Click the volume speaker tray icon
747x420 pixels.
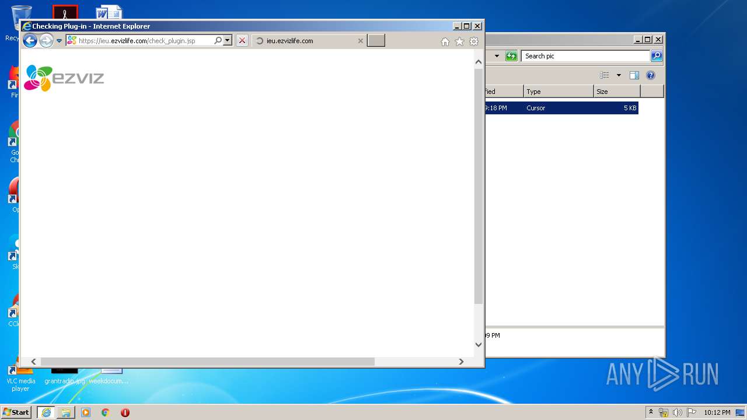click(x=678, y=412)
